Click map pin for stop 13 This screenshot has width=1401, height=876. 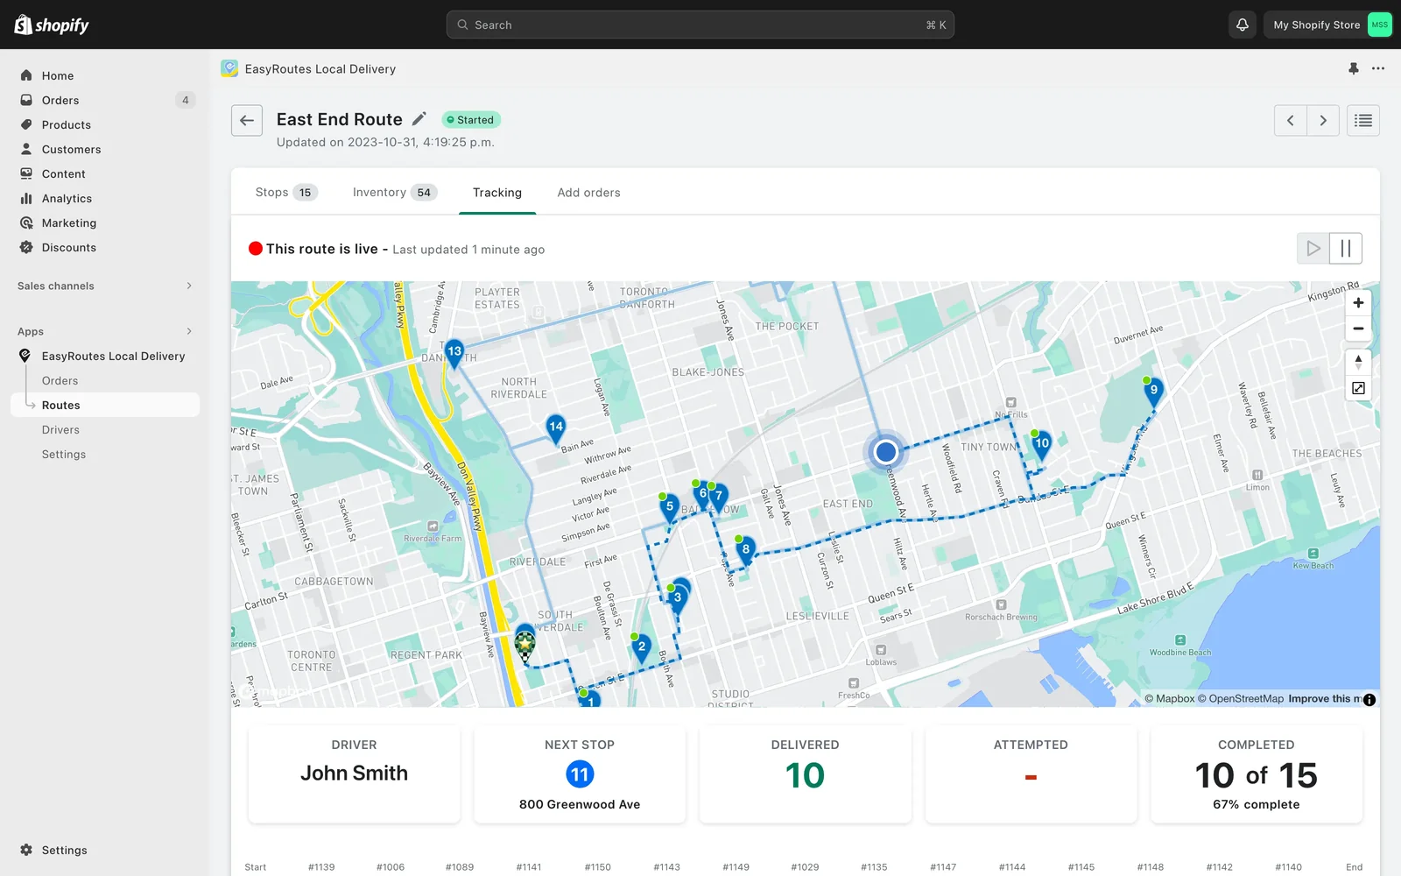click(x=454, y=353)
